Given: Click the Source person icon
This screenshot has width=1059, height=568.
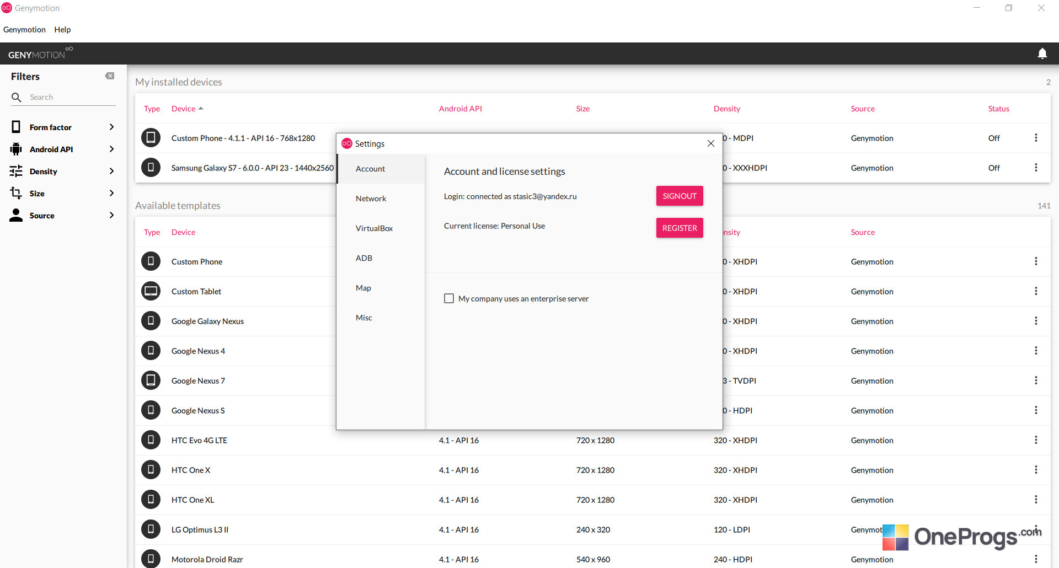Looking at the screenshot, I should click(16, 215).
